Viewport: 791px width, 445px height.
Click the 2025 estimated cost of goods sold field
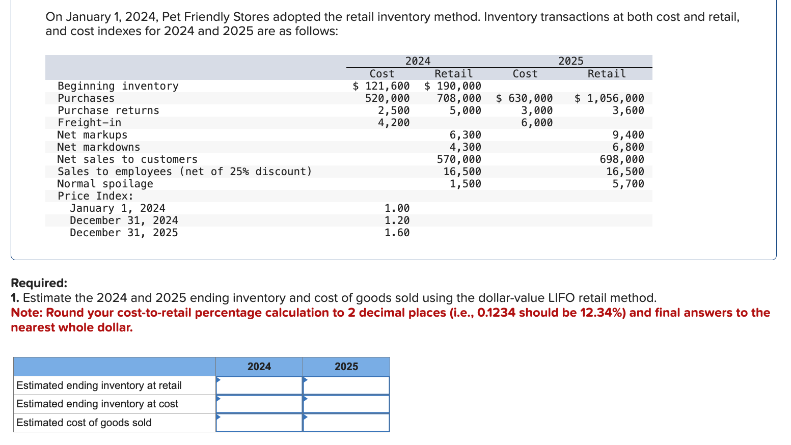346,423
